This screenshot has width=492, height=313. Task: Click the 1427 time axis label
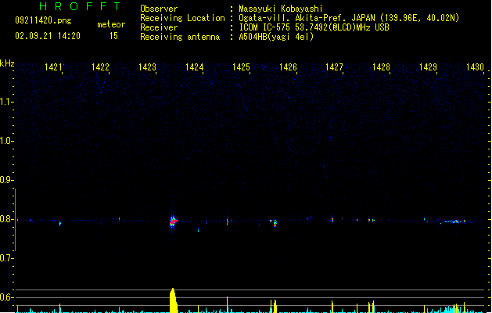[x=335, y=67]
